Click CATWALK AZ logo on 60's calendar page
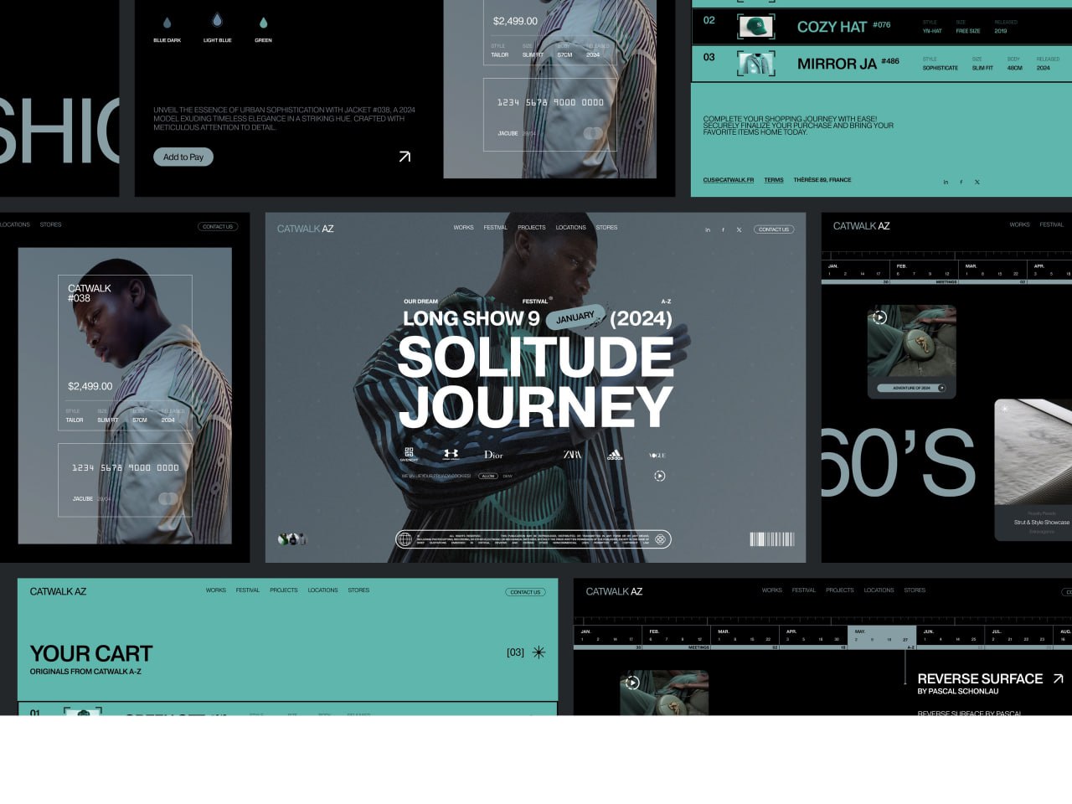Viewport: 1072px width, 804px height. click(861, 226)
